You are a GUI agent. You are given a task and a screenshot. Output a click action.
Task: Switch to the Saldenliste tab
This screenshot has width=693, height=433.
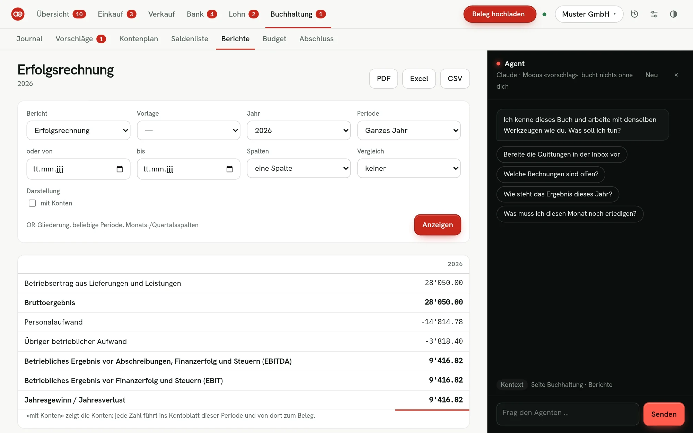tap(190, 39)
